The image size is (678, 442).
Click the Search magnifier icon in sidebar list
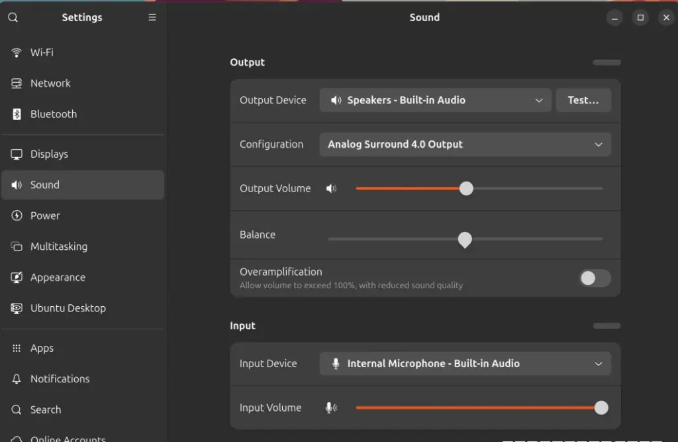click(17, 410)
